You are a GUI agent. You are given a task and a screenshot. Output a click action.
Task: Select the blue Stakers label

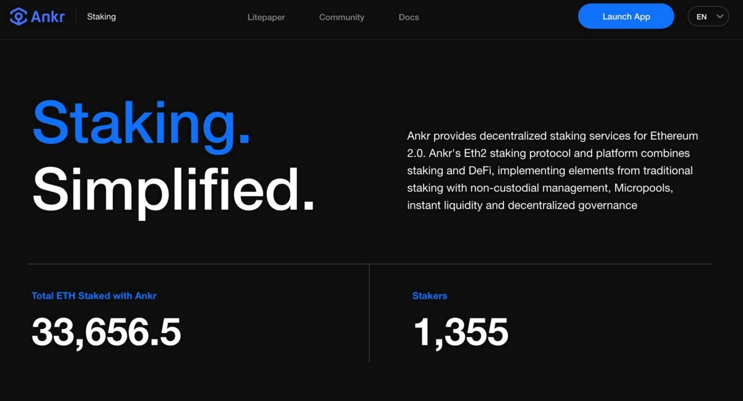pos(430,296)
